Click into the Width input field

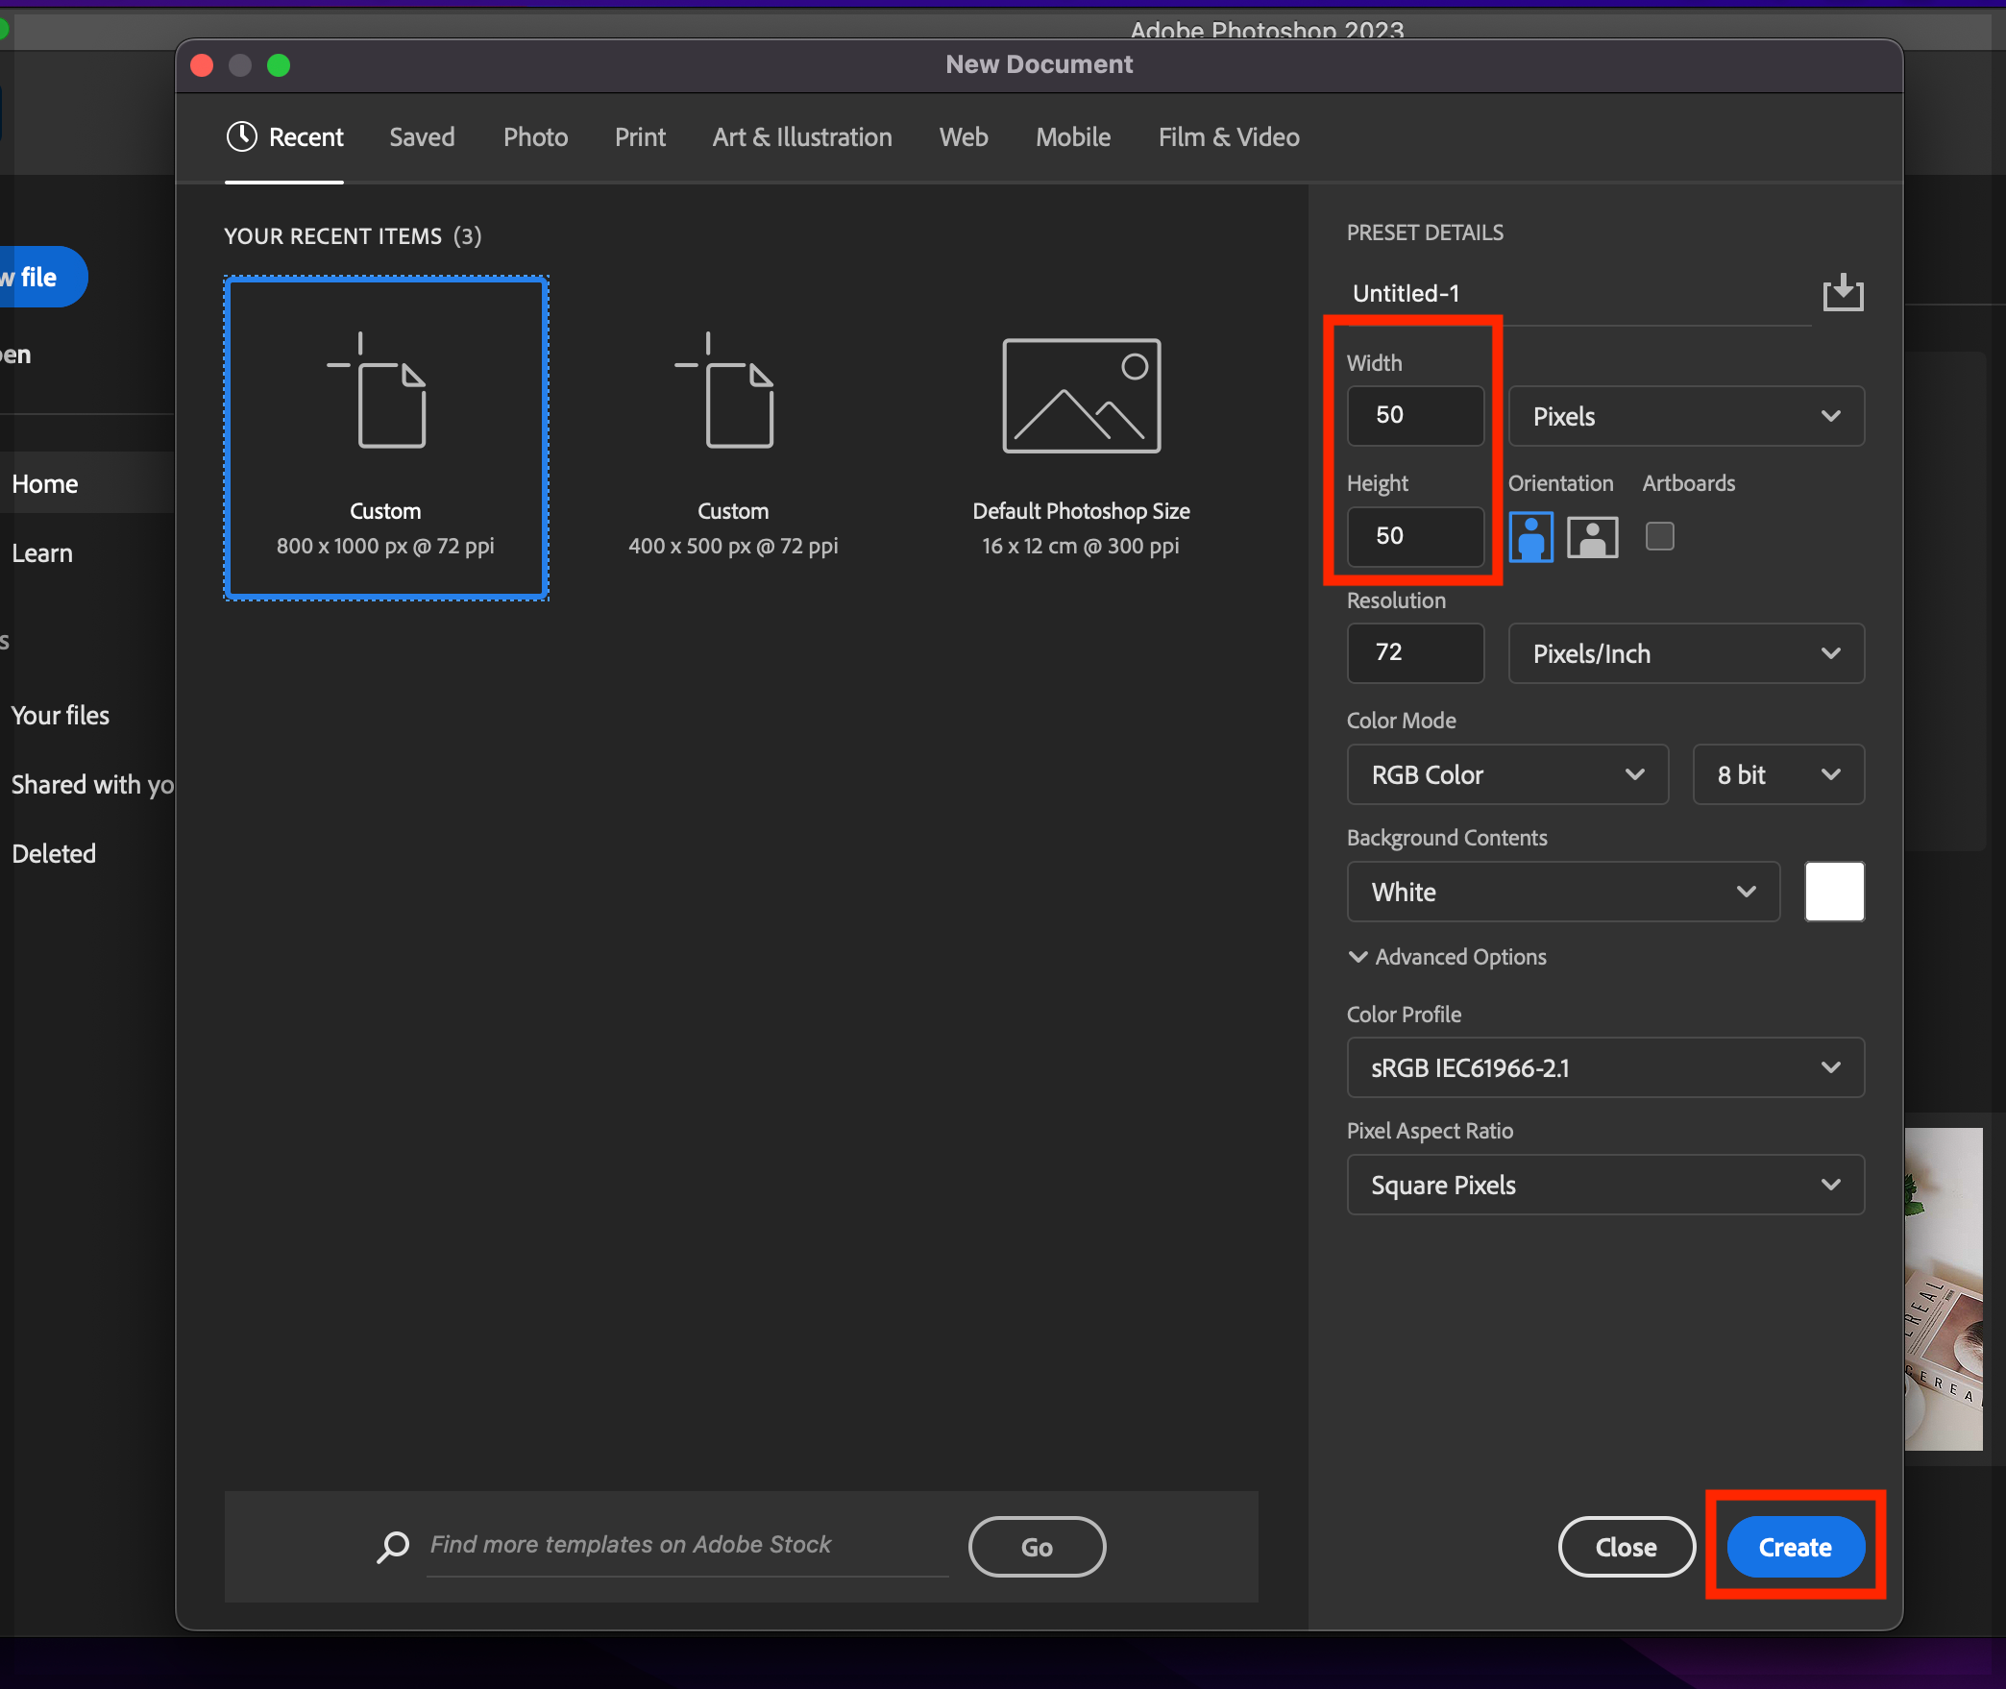pos(1415,416)
